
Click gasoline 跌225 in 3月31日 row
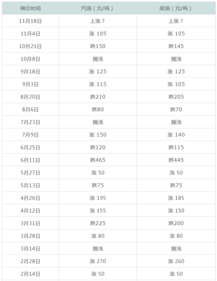98,223
